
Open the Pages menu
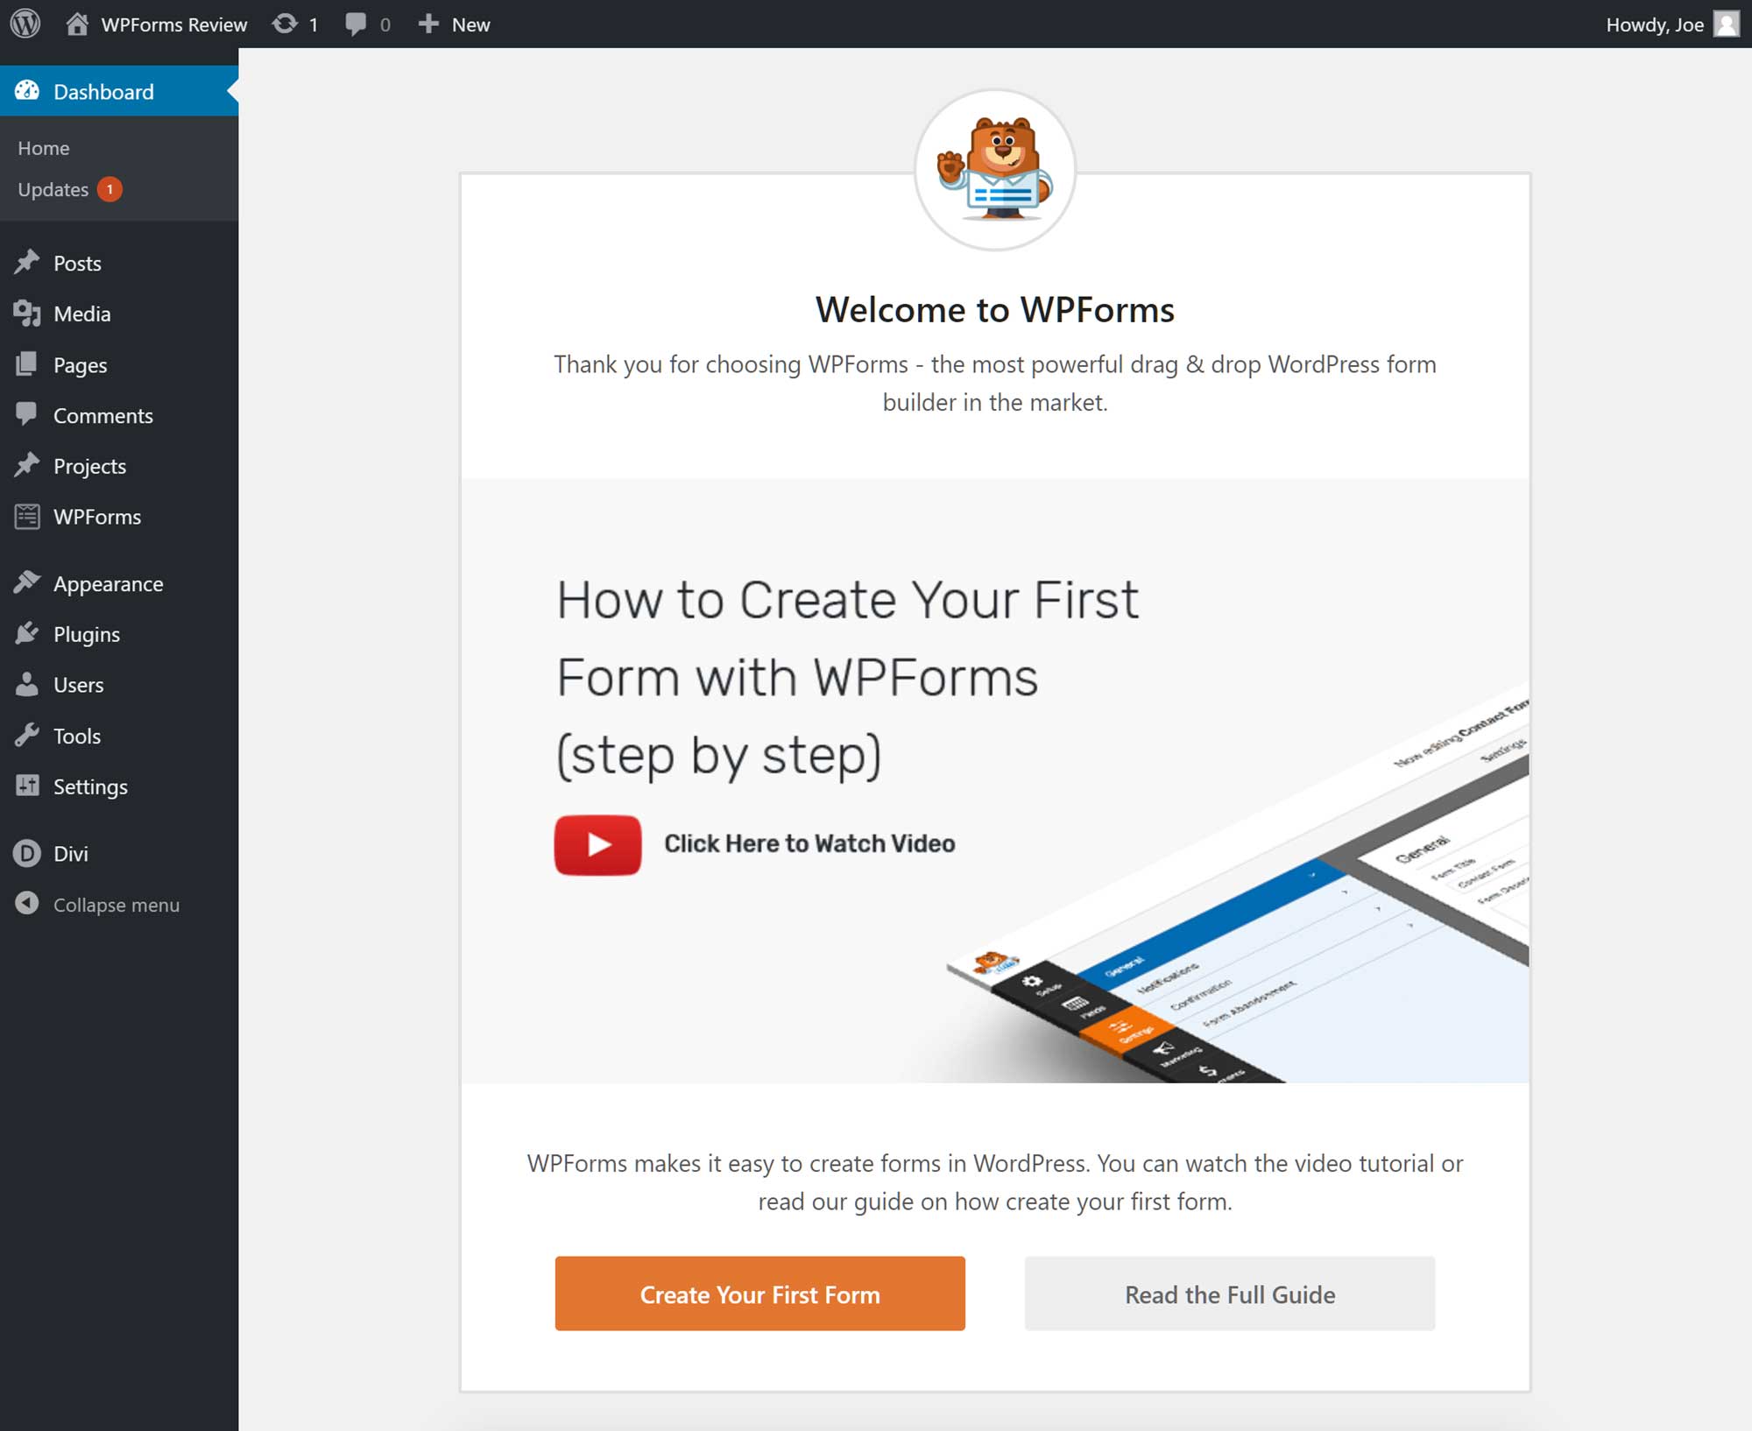(x=119, y=364)
